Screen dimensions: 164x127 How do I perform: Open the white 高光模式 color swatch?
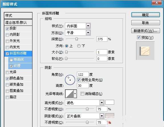[x=110, y=102]
